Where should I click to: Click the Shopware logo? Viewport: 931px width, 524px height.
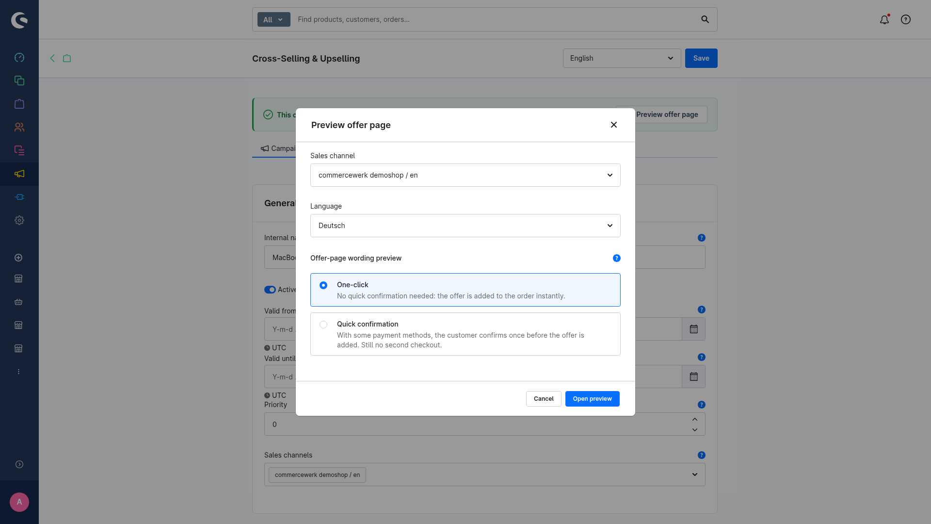pyautogui.click(x=19, y=20)
